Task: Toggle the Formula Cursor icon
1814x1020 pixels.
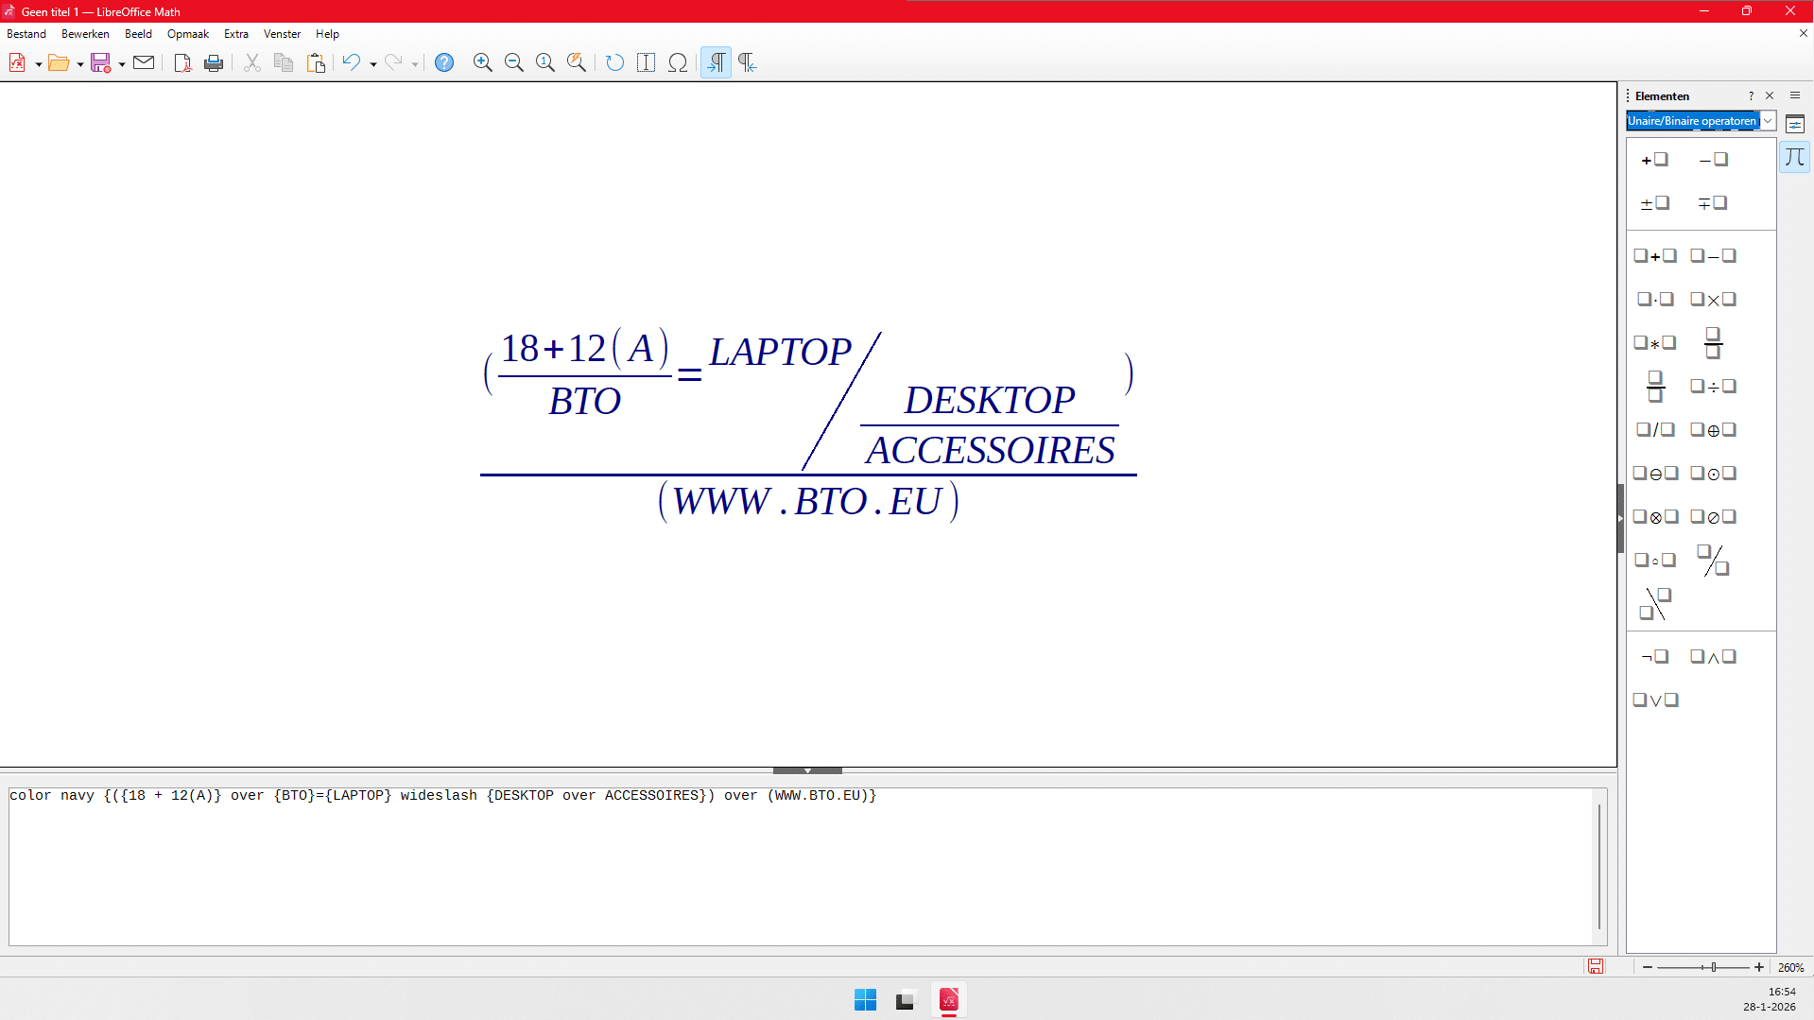Action: click(x=646, y=62)
